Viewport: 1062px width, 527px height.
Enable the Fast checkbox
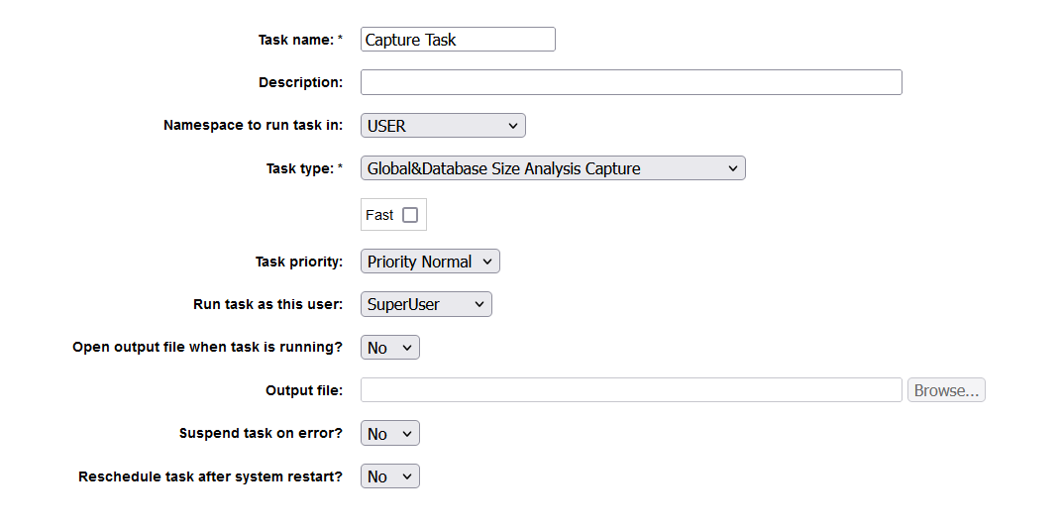(410, 215)
